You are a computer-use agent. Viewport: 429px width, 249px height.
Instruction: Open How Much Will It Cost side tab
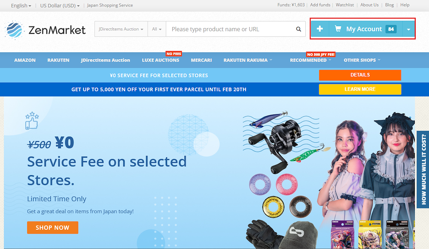pyautogui.click(x=423, y=169)
